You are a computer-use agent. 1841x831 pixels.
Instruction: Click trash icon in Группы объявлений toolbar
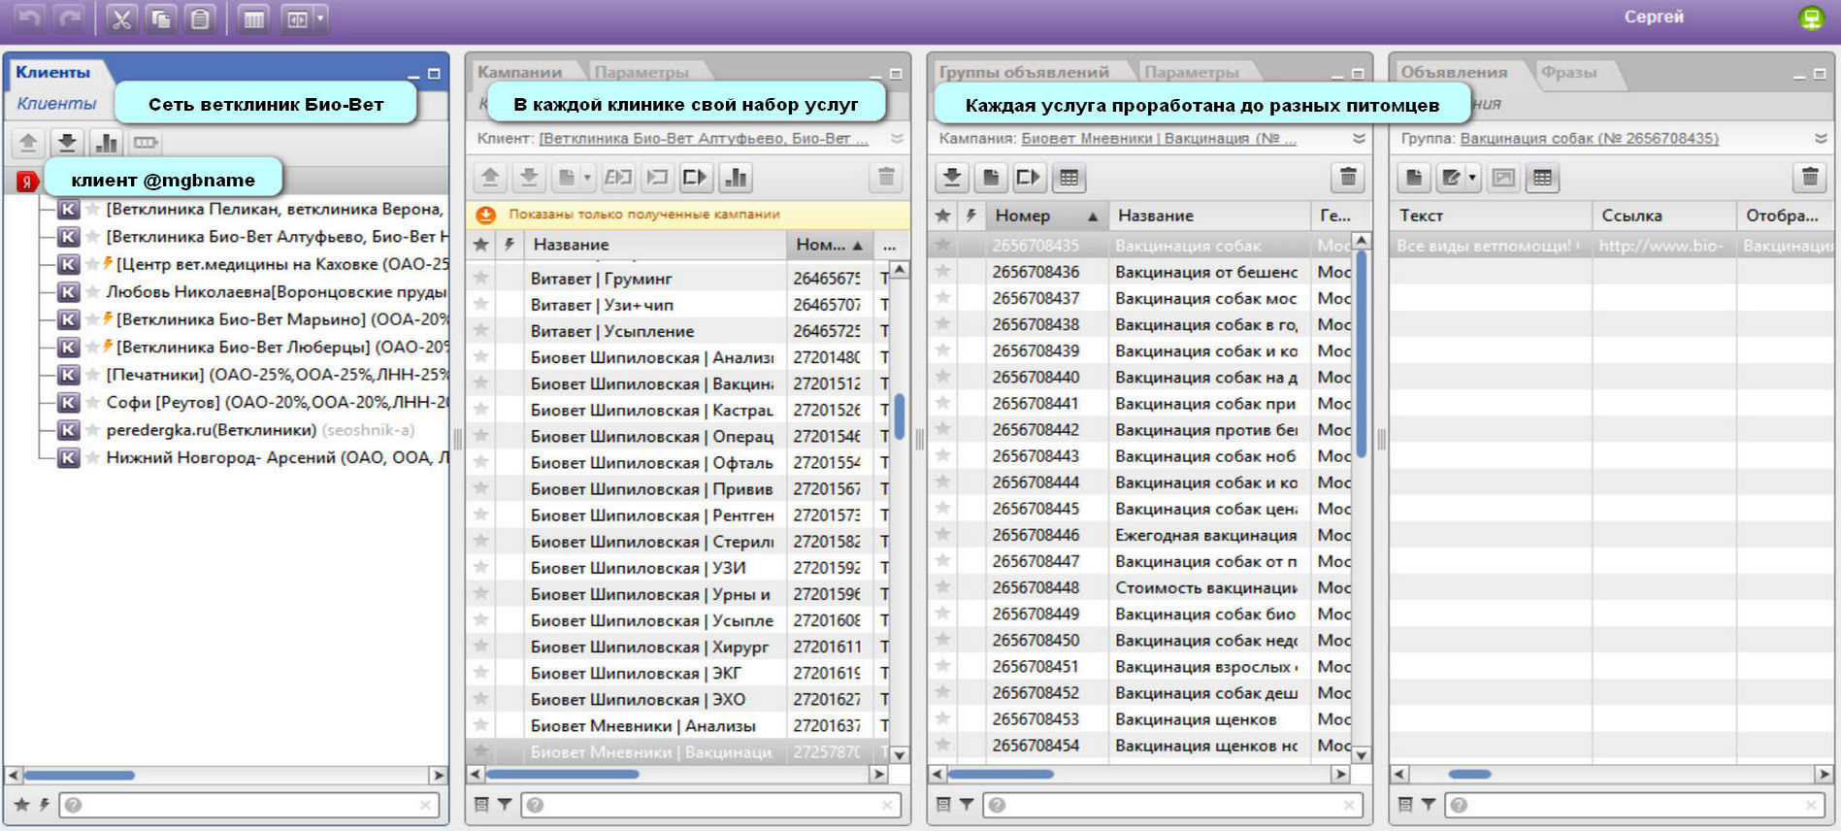pos(1348,178)
